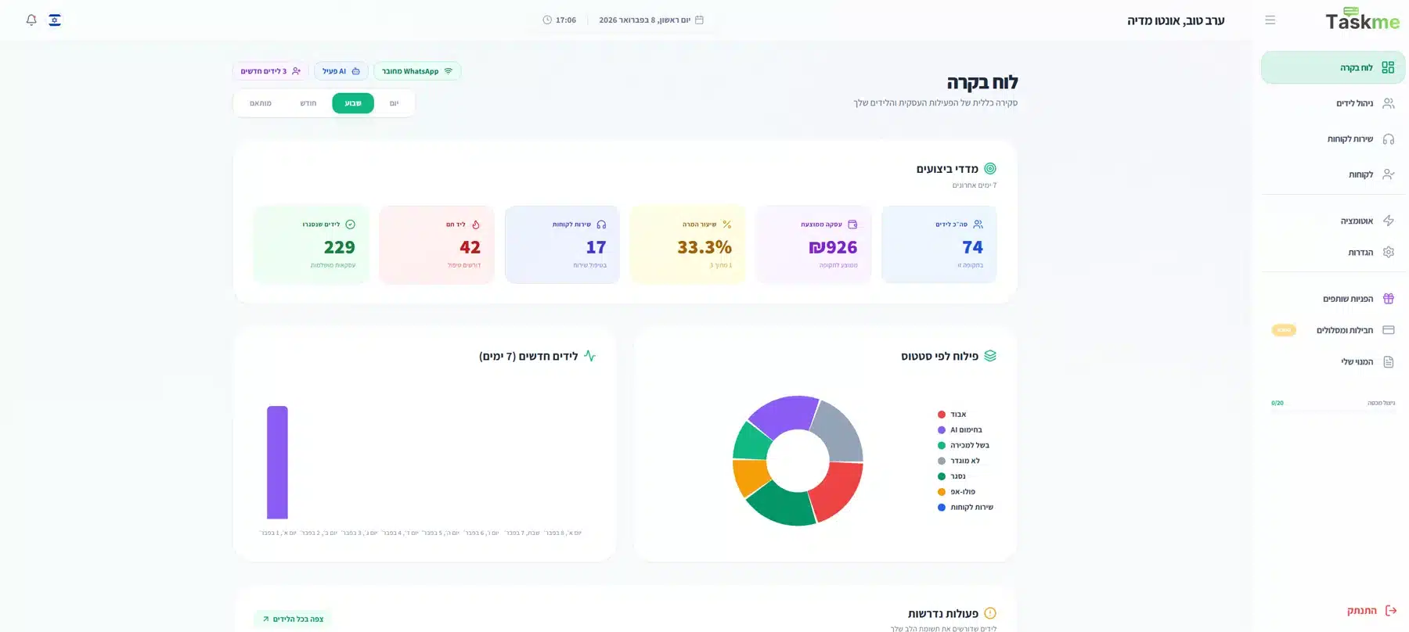Click the 3 לידים חדשים badge
1409x632 pixels.
[x=271, y=71]
